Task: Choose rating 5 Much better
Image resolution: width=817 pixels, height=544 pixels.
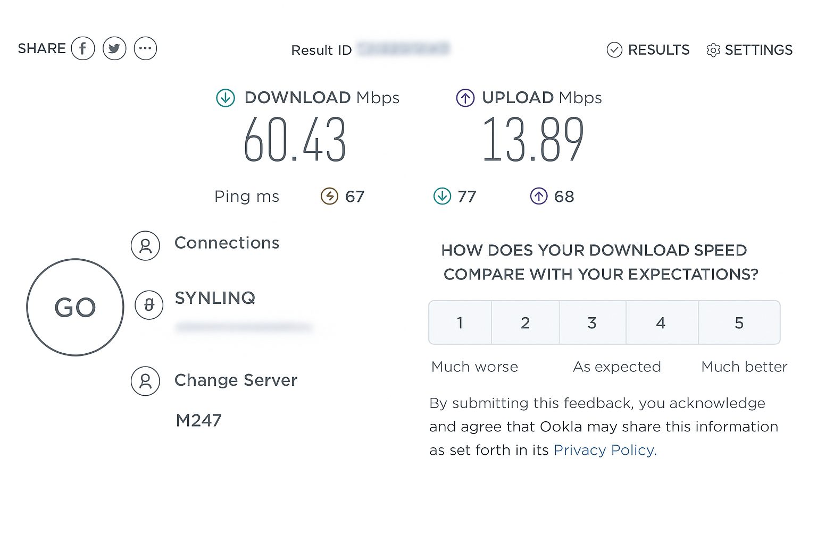Action: [739, 322]
